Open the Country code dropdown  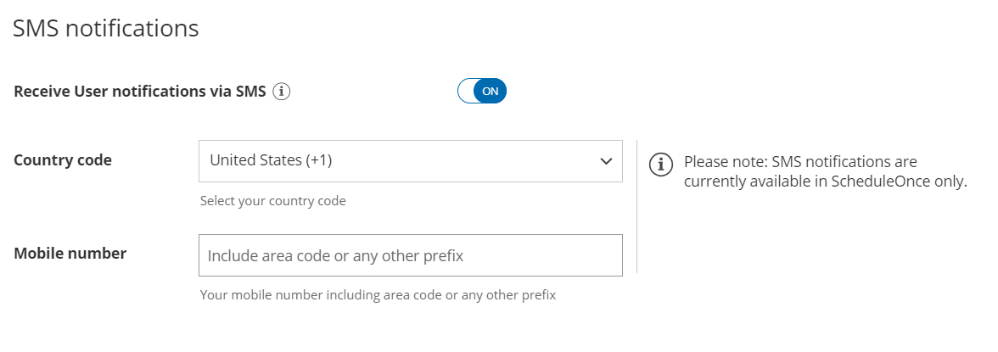[410, 161]
